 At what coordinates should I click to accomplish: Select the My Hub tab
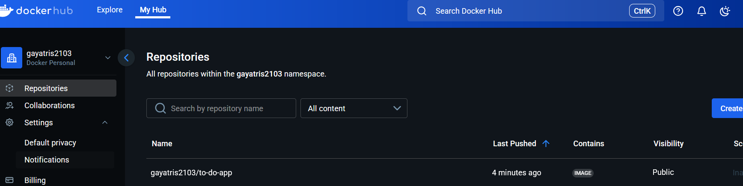coord(153,10)
